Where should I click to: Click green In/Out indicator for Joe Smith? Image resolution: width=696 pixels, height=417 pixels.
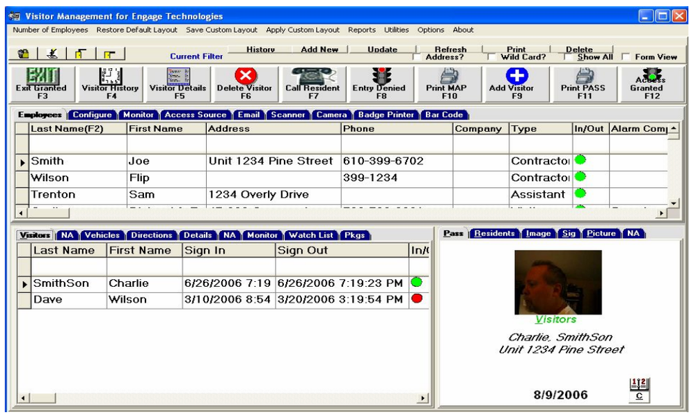pyautogui.click(x=580, y=160)
